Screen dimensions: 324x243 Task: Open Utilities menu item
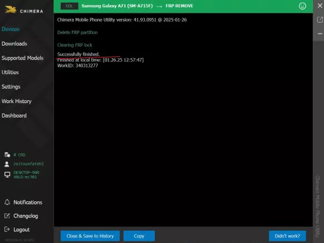[10, 72]
